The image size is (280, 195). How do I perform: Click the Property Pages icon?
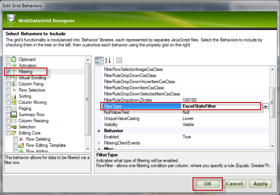click(119, 60)
